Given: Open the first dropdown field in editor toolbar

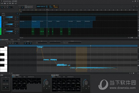Looking at the screenshot, I should pos(41,43).
